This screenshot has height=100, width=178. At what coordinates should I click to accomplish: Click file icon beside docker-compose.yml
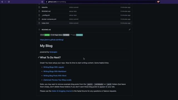39,19
